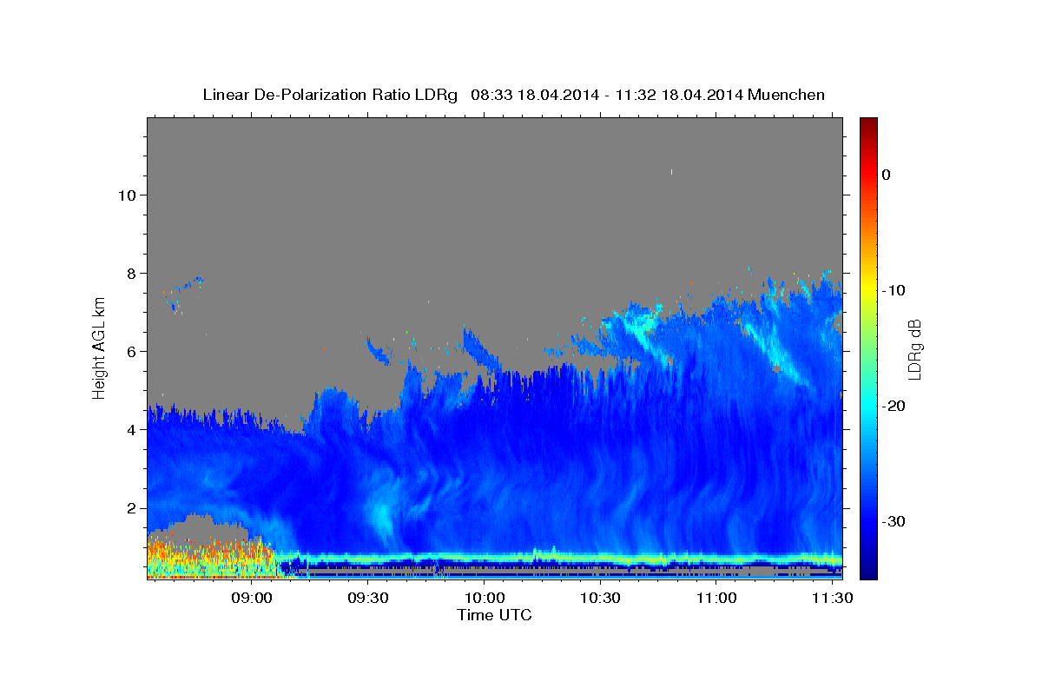
Task: Click the 'LDRg dB' colorbar label
Action: pyautogui.click(x=914, y=349)
